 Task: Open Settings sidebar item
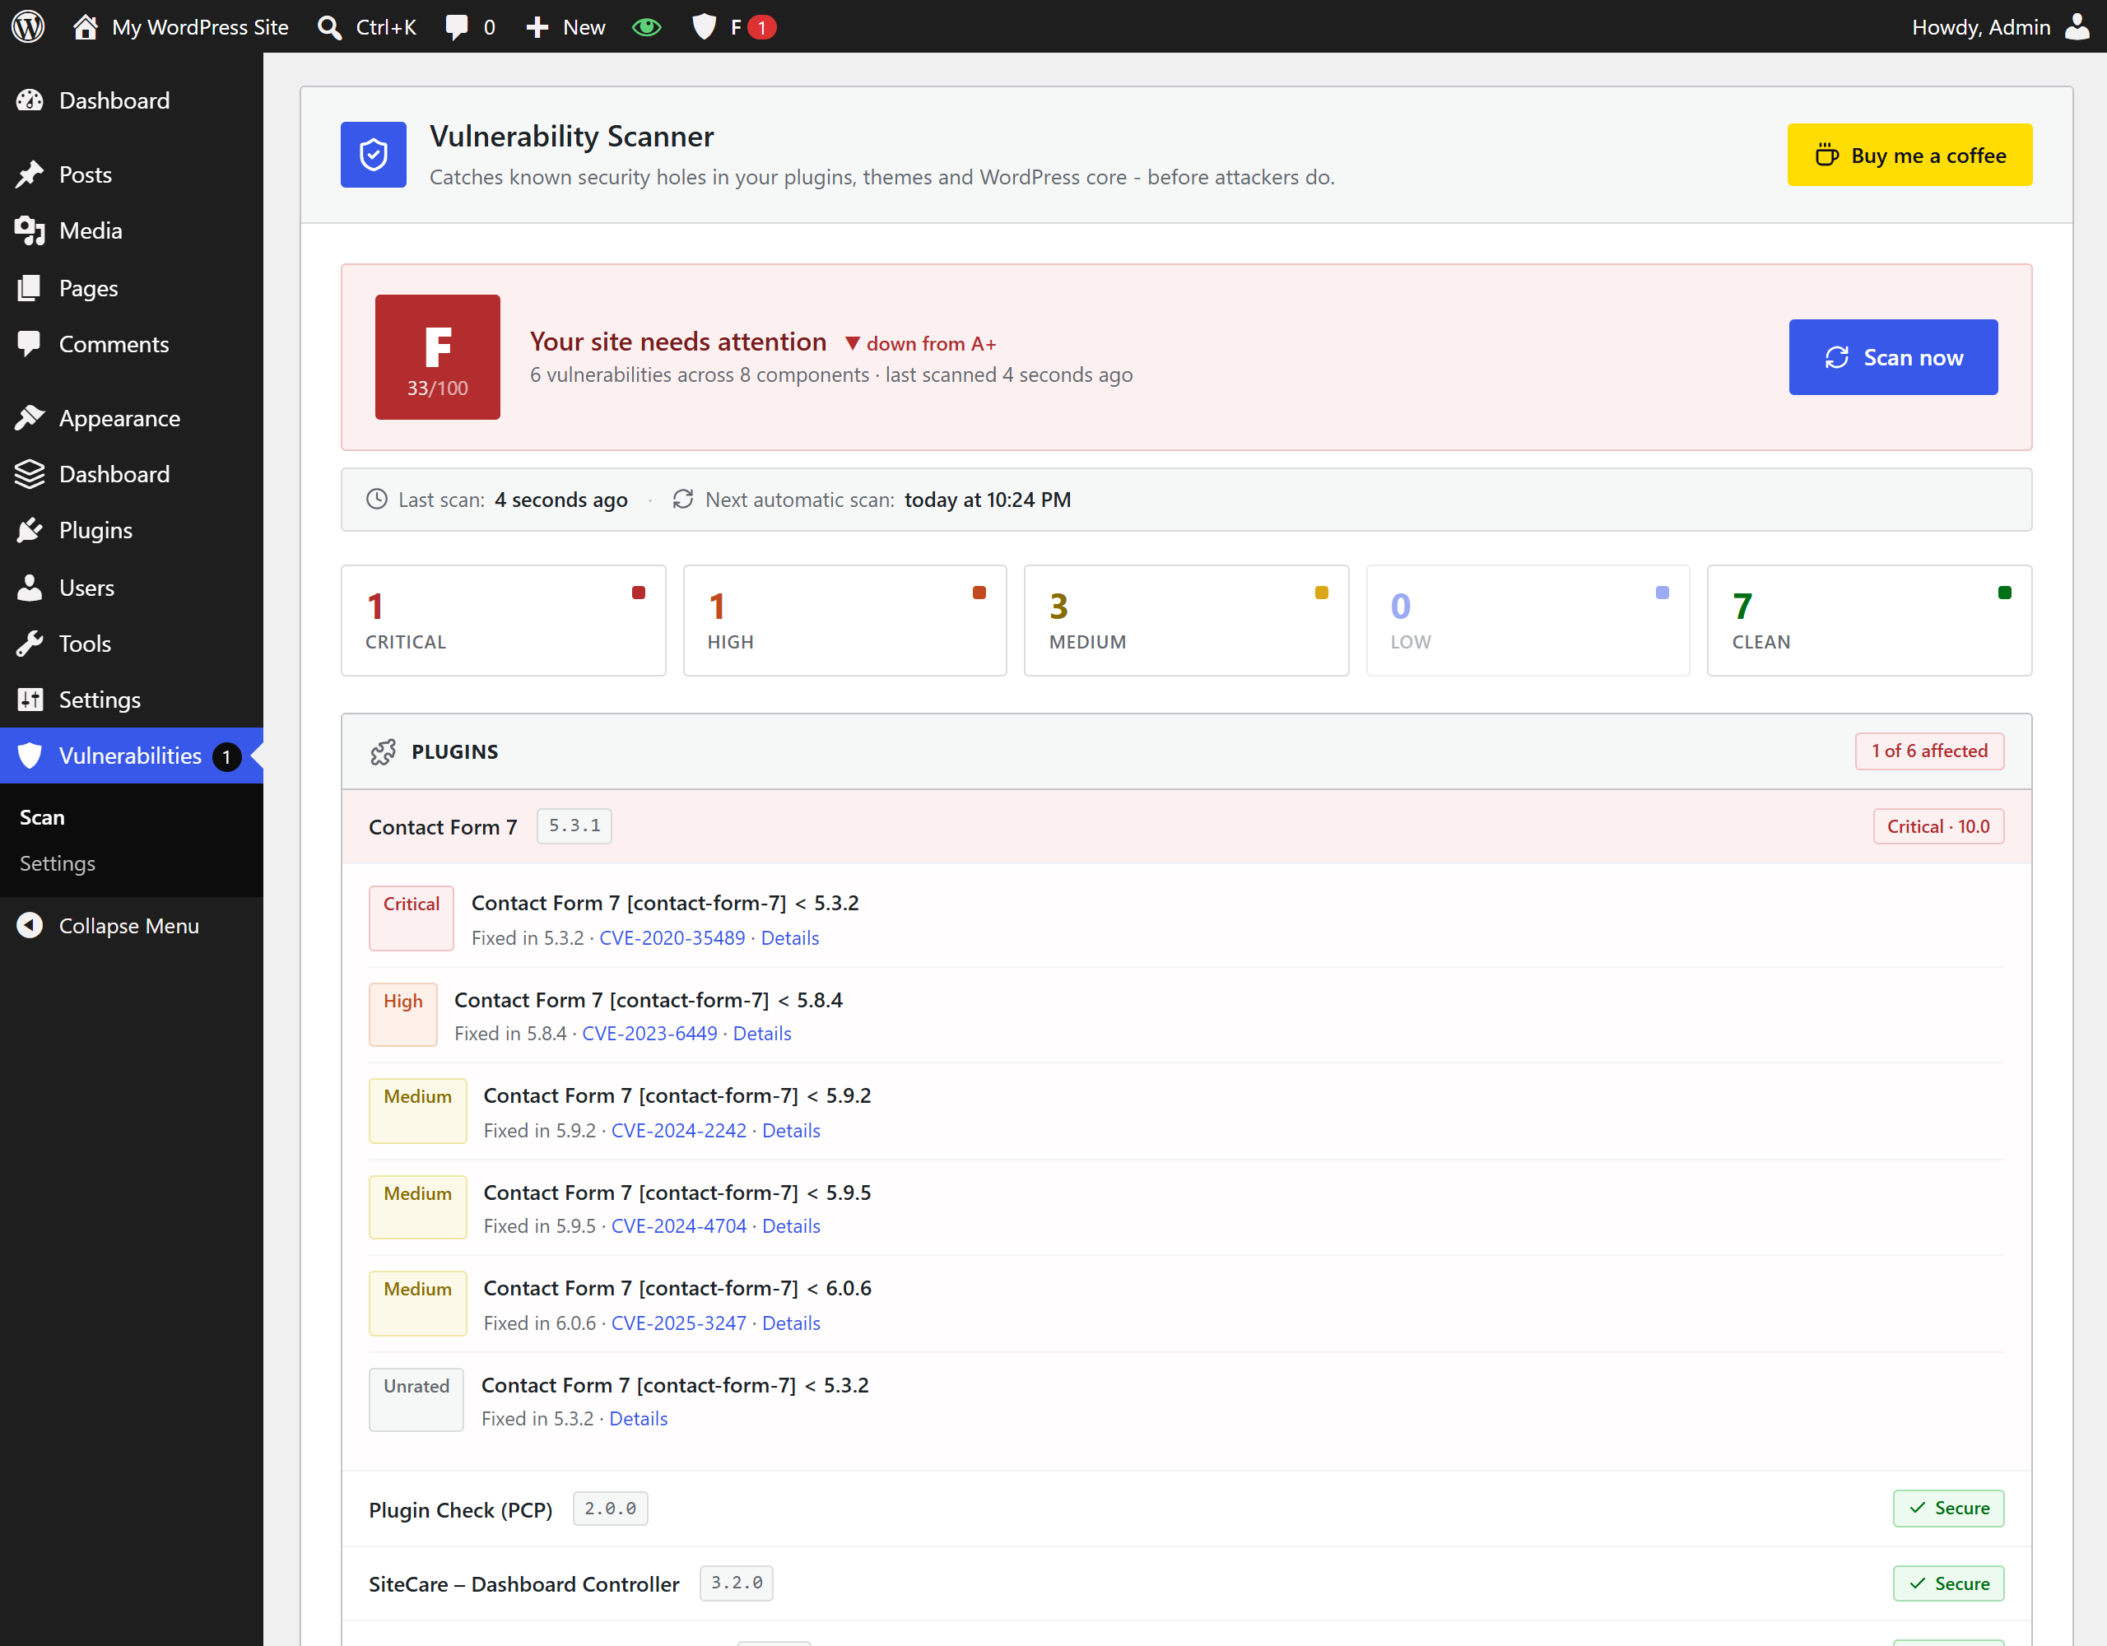coord(131,700)
